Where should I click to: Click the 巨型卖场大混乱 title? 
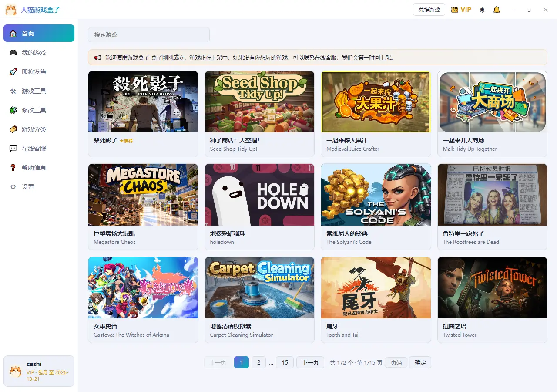[114, 233]
